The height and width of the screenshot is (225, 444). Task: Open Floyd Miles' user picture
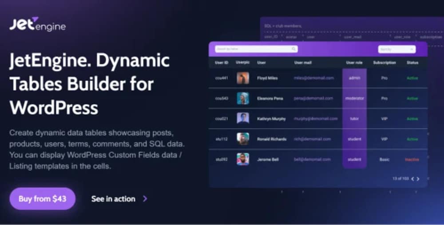243,78
